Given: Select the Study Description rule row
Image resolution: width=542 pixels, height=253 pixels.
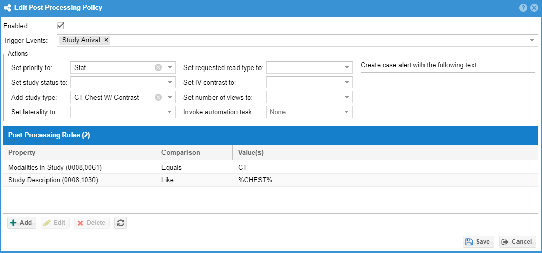Looking at the screenshot, I should click(x=271, y=180).
